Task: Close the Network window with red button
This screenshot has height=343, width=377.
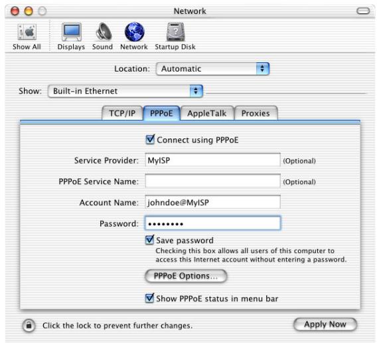Action: 15,11
